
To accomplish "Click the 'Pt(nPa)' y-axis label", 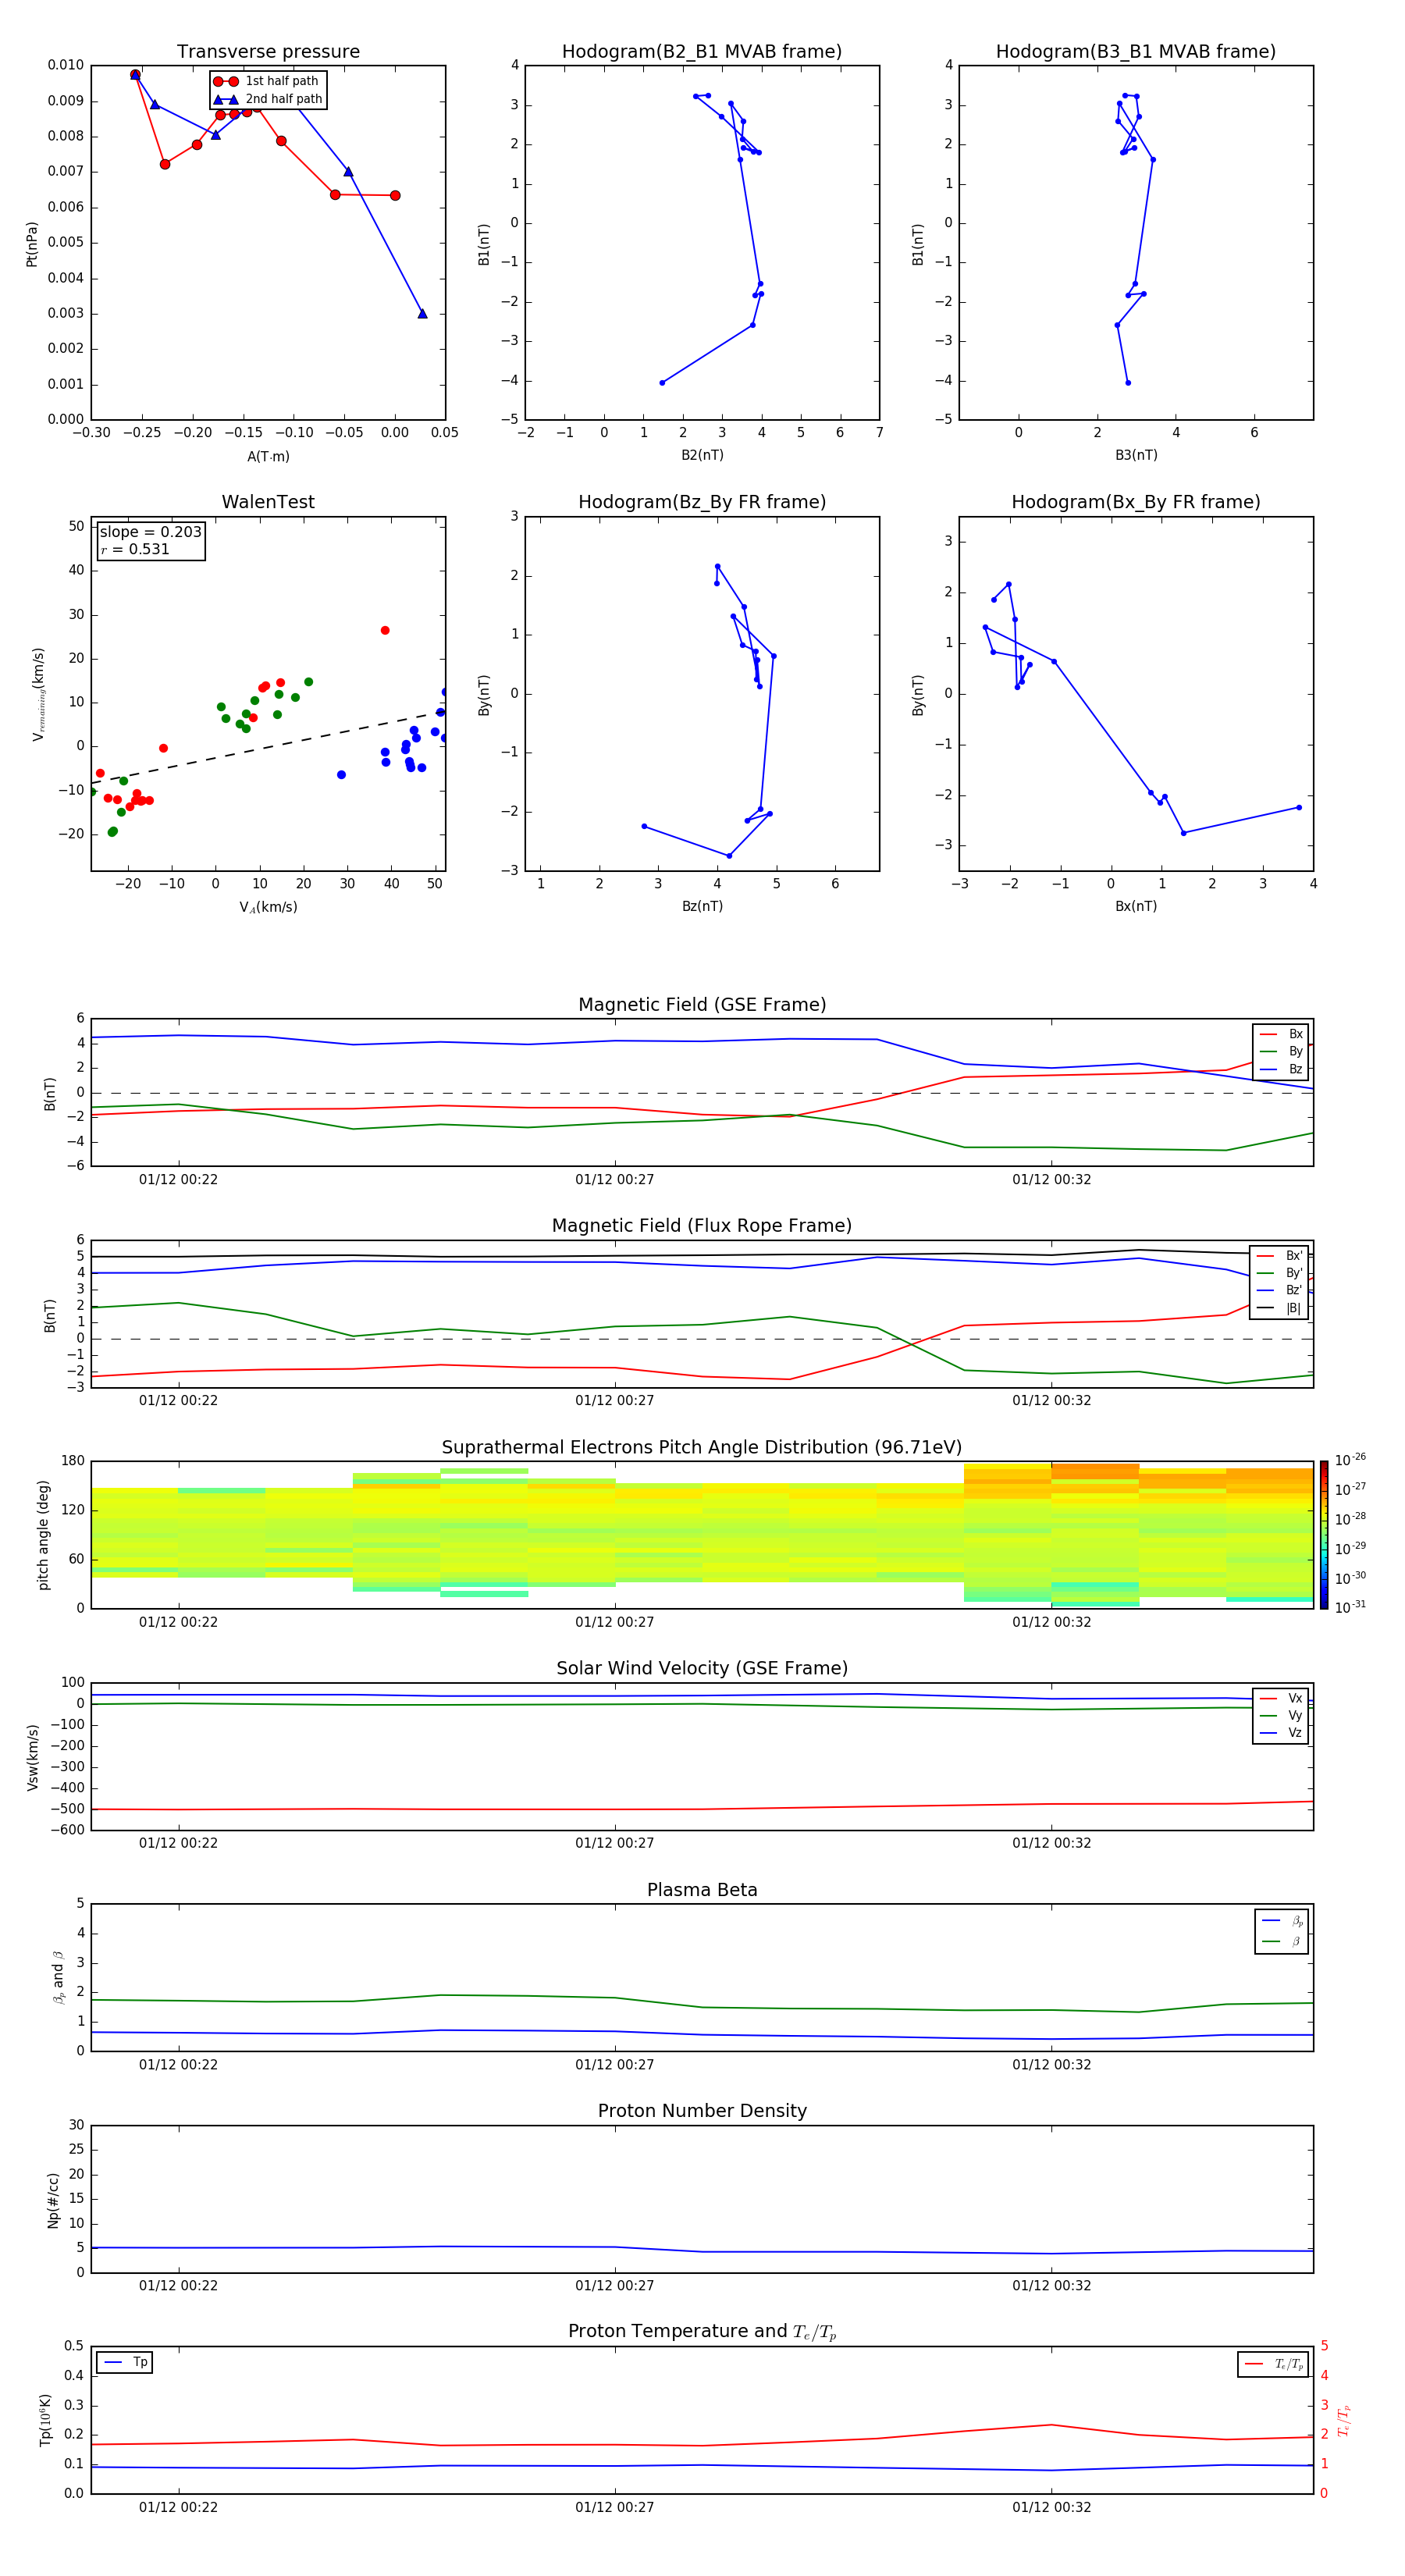I will point(32,243).
